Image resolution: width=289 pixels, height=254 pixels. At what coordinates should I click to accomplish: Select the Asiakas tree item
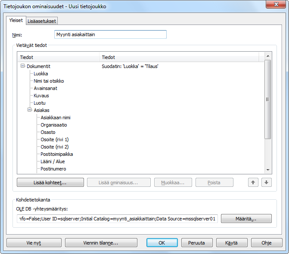point(41,110)
